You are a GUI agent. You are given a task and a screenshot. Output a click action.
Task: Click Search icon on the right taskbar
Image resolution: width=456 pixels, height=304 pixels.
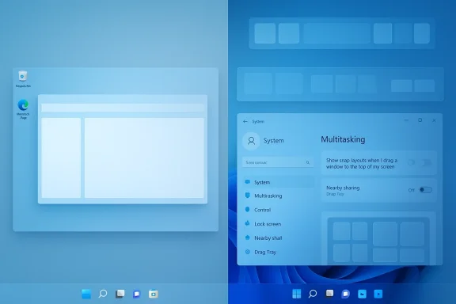(x=313, y=294)
